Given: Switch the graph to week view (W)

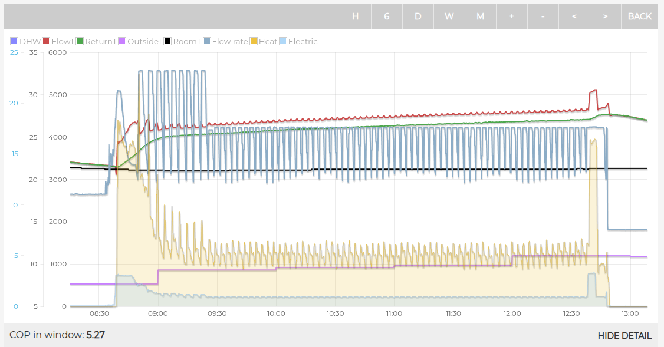Looking at the screenshot, I should tap(449, 16).
